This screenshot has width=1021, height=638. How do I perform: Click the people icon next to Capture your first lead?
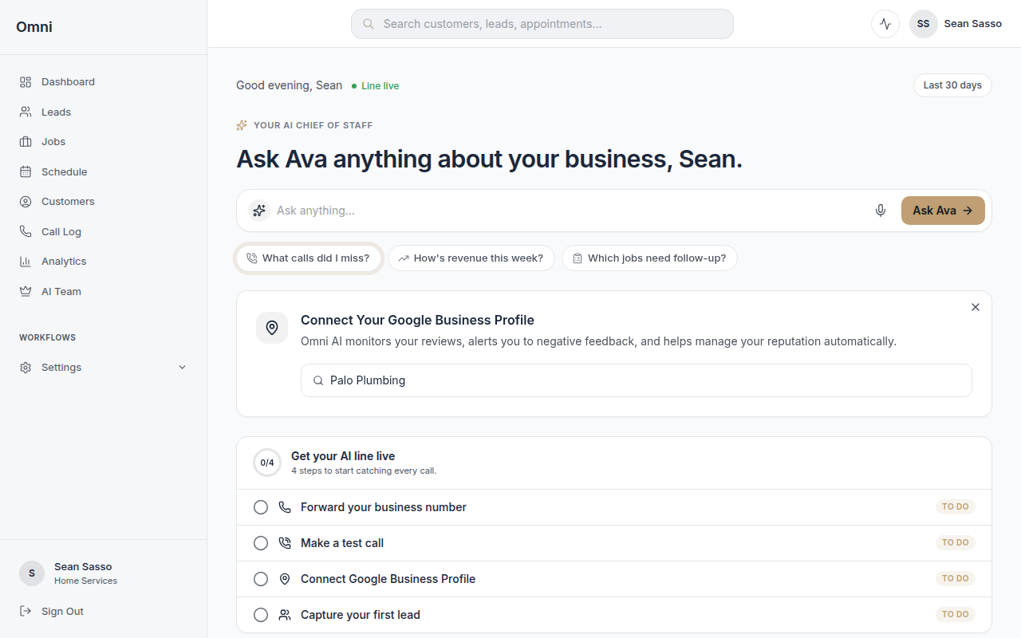tap(285, 615)
